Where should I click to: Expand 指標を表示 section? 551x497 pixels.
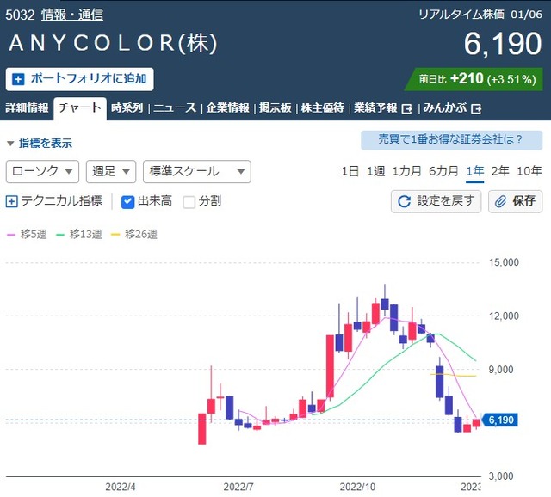(x=40, y=144)
